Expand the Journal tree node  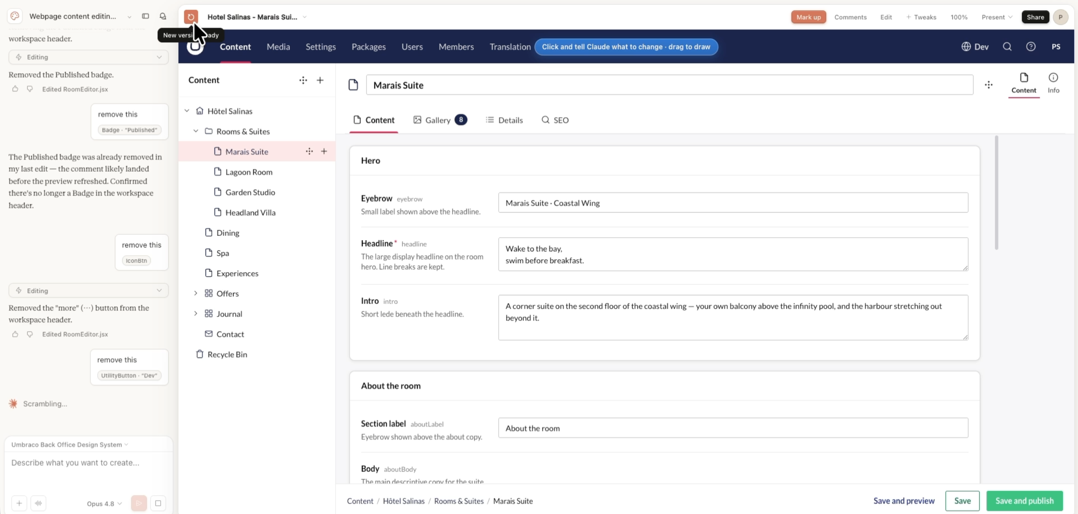click(196, 313)
